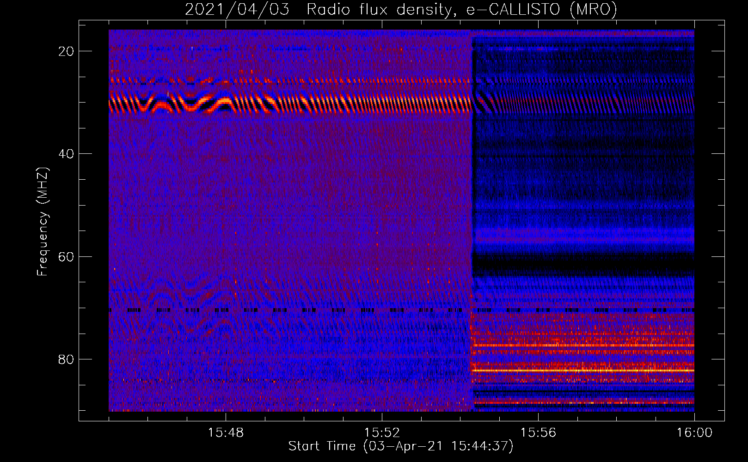Click the 40 MHz frequency tick label
Viewport: 748px width, 462px height.
point(66,154)
